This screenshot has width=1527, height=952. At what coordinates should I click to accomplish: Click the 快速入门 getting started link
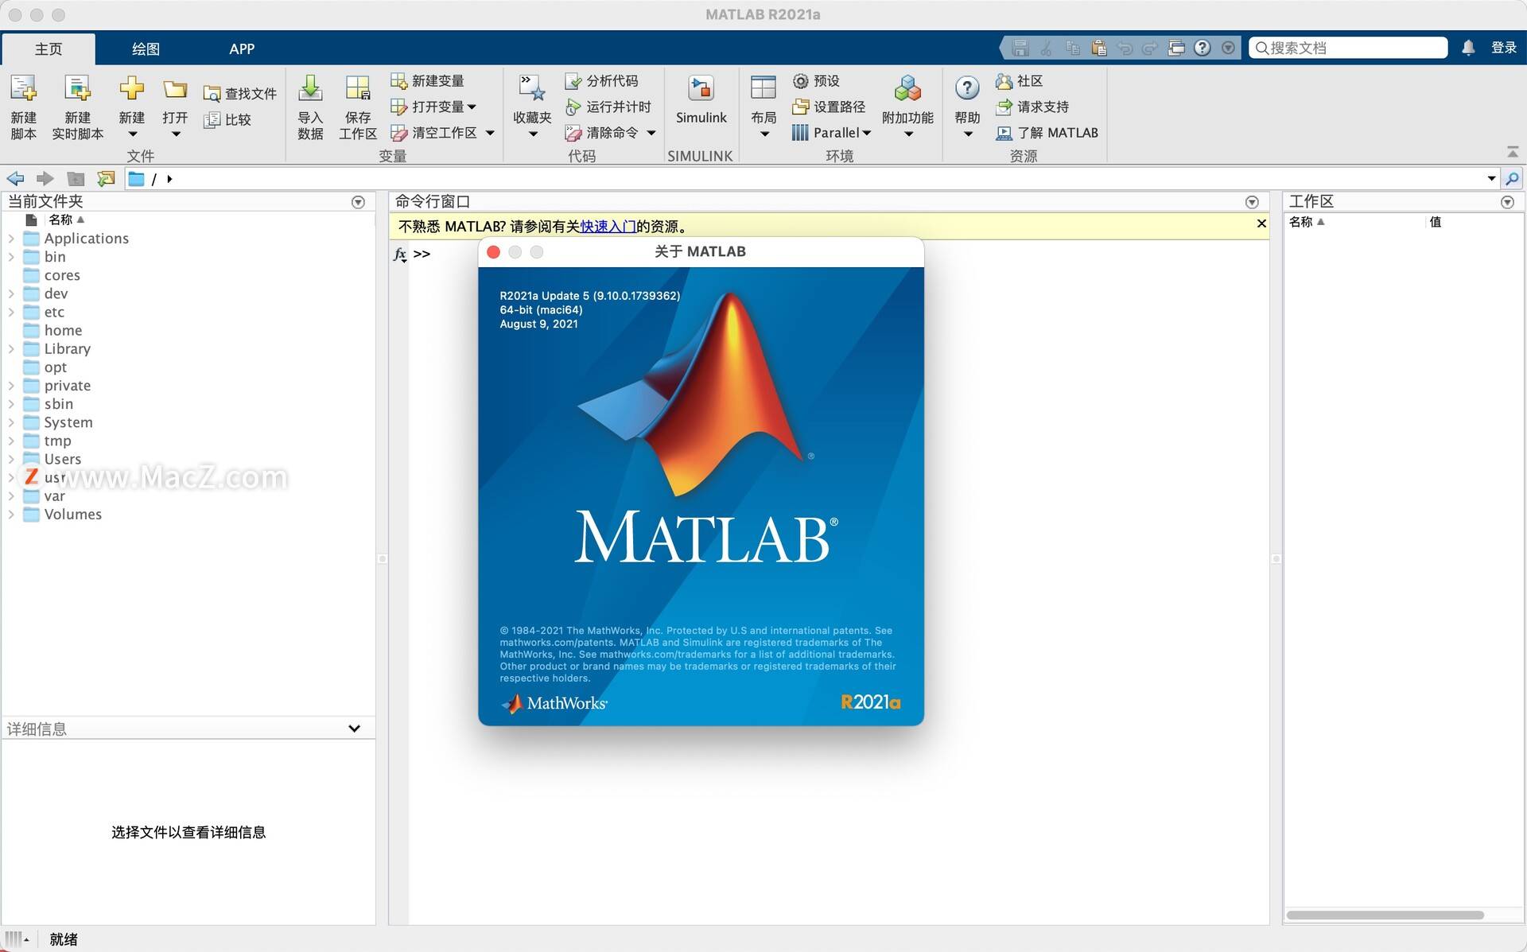(608, 227)
